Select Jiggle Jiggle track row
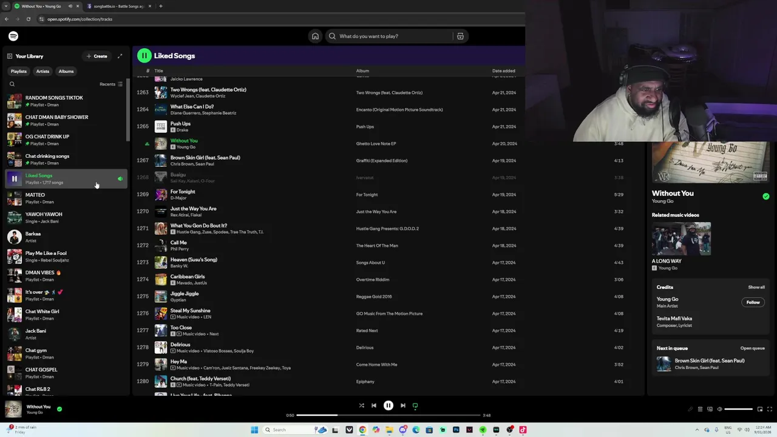The image size is (777, 437). 388,297
